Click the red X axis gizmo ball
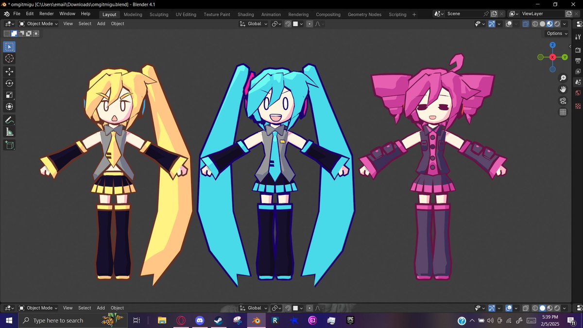This screenshot has width=583, height=328. [552, 57]
